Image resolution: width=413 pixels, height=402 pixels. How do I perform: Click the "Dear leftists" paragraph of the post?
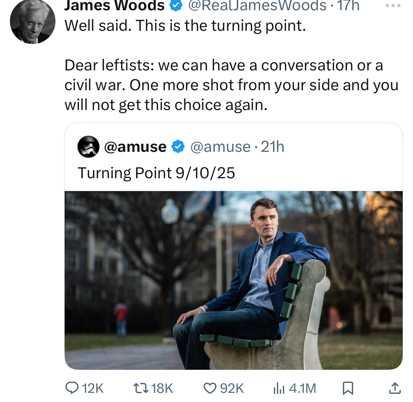pyautogui.click(x=231, y=85)
